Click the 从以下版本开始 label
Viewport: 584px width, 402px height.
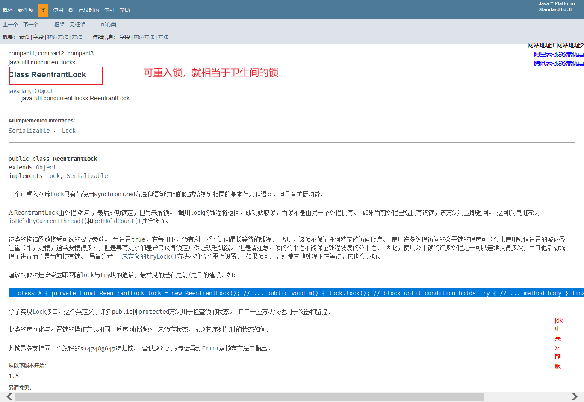click(27, 365)
